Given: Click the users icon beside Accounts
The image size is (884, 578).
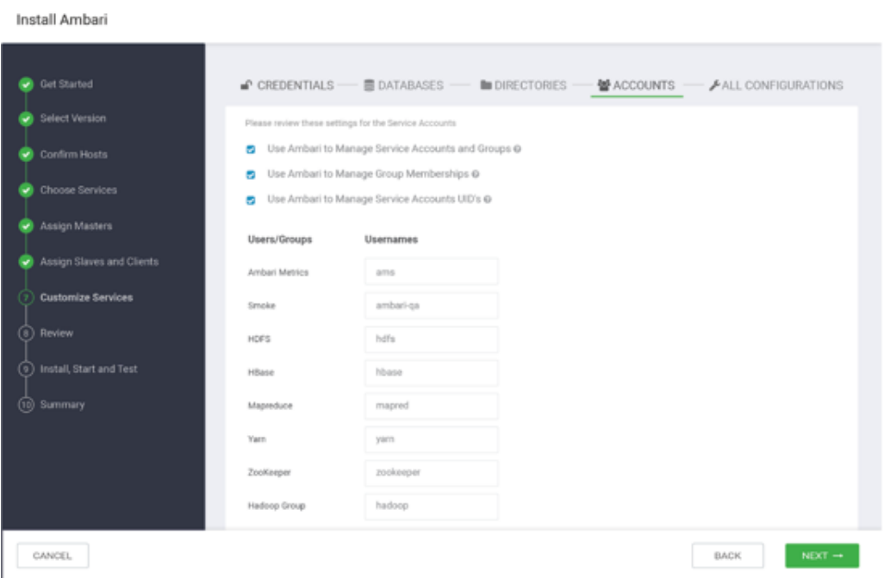Looking at the screenshot, I should click(x=604, y=85).
